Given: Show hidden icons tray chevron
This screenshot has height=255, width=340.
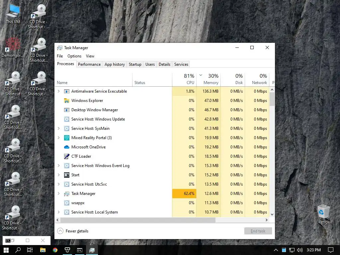Looking at the screenshot, I should click(276, 250).
